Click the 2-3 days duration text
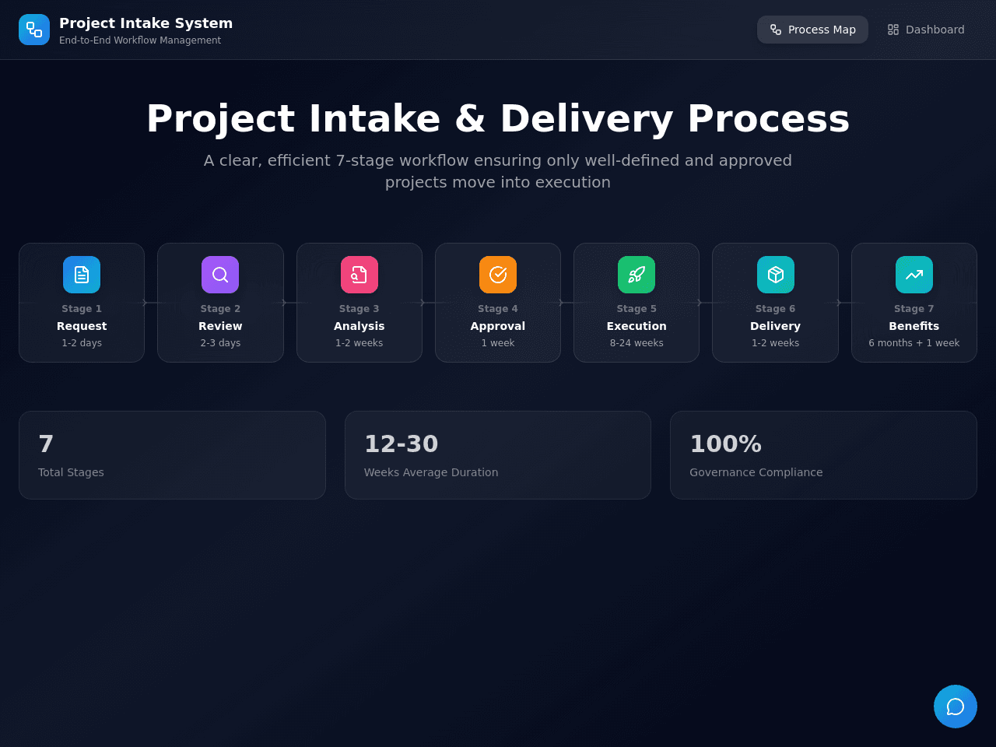The image size is (996, 747). point(220,343)
